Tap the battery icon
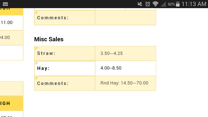Screen dimensions: 208x117 pyautogui.click(x=178, y=4)
